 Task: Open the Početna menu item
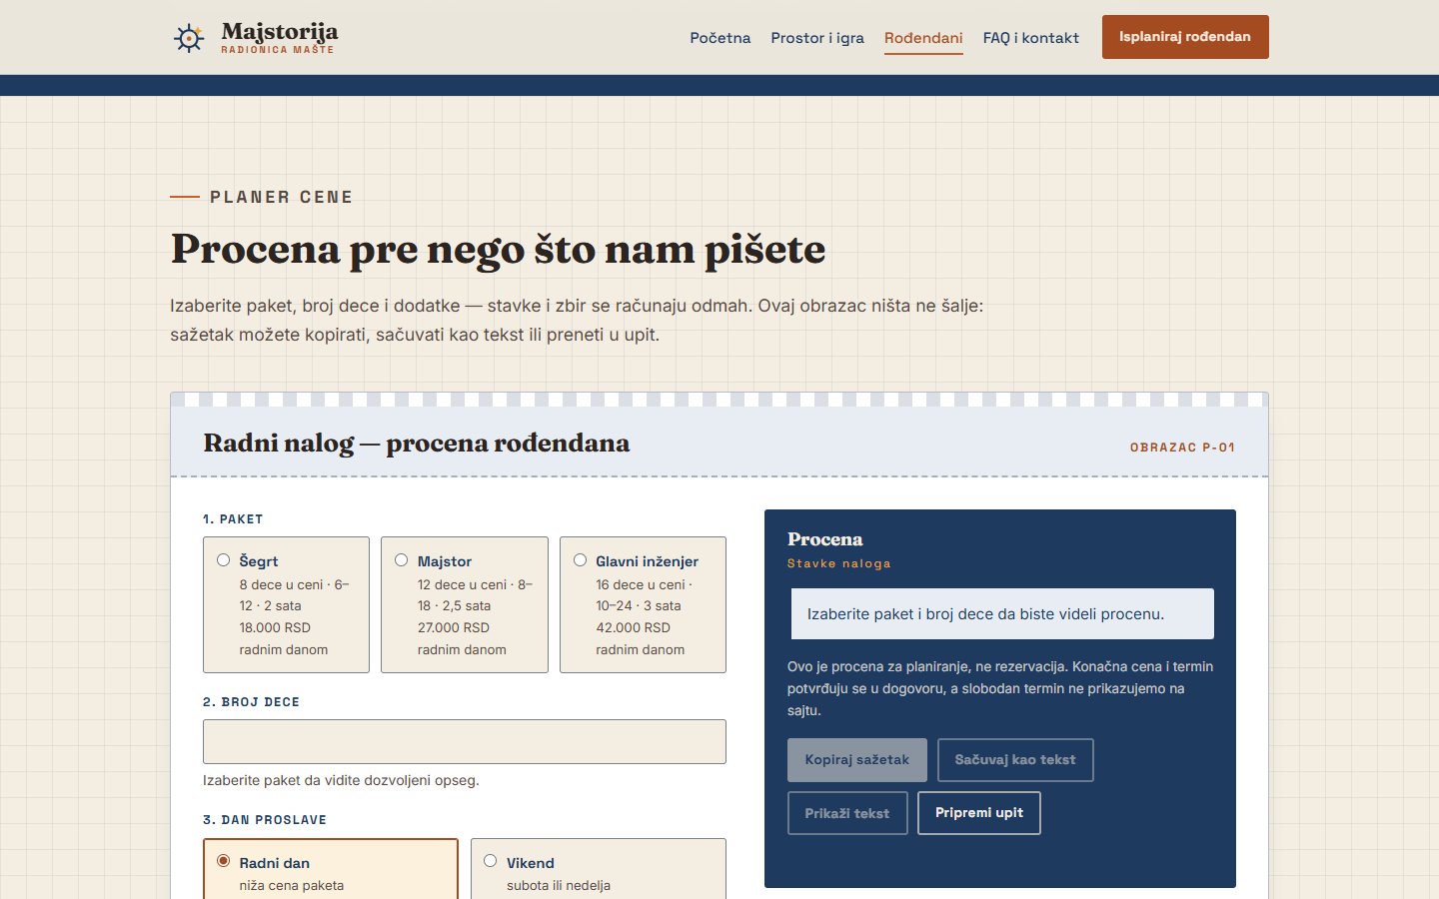719,38
